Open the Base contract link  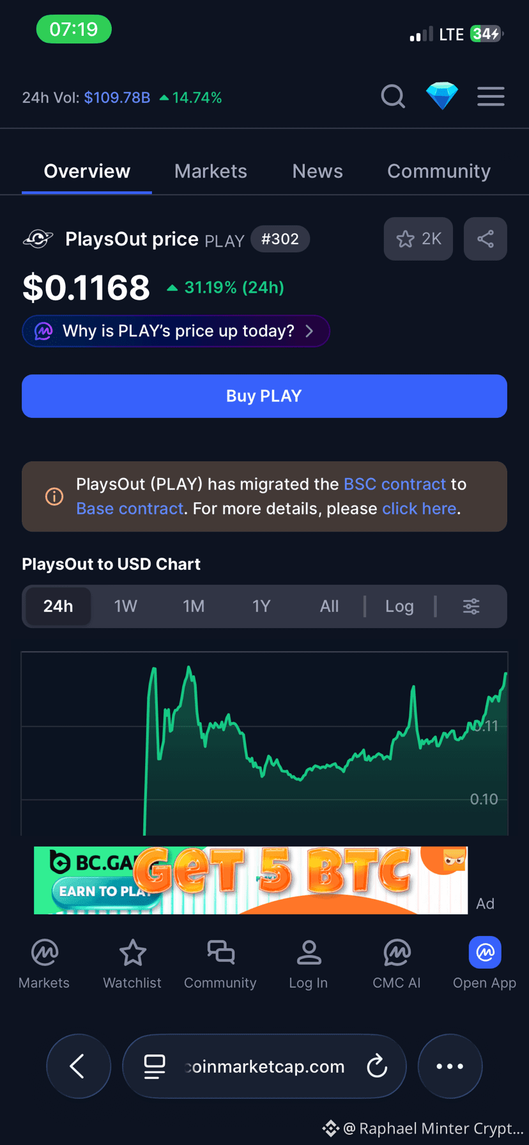tap(130, 509)
